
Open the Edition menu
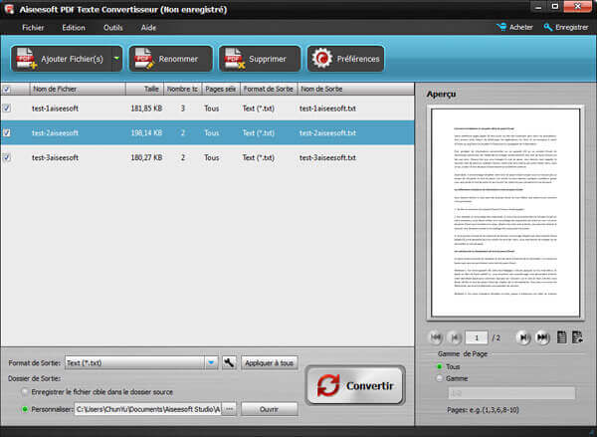coord(74,28)
